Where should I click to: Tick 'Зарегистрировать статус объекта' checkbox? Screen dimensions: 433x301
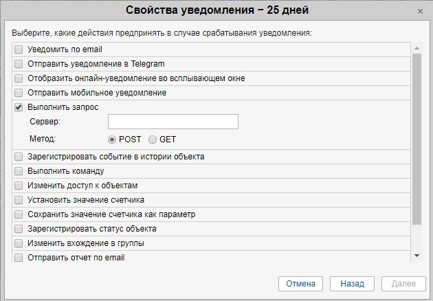point(19,229)
